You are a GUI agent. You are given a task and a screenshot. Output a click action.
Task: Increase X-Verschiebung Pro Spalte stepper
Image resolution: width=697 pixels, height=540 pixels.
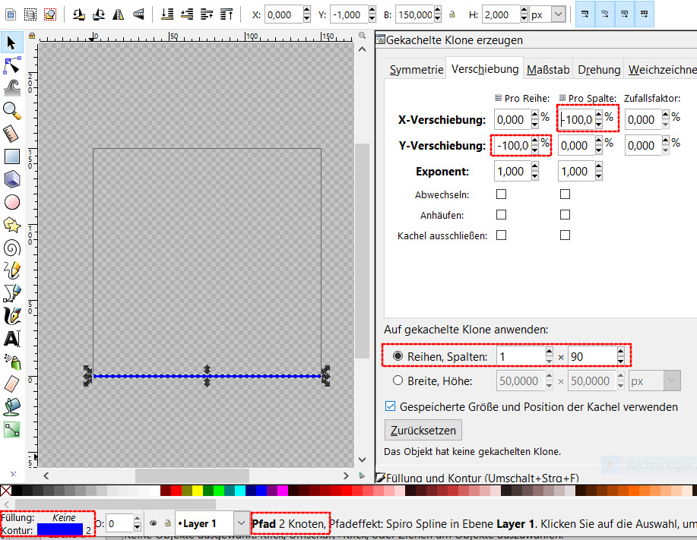coord(599,115)
